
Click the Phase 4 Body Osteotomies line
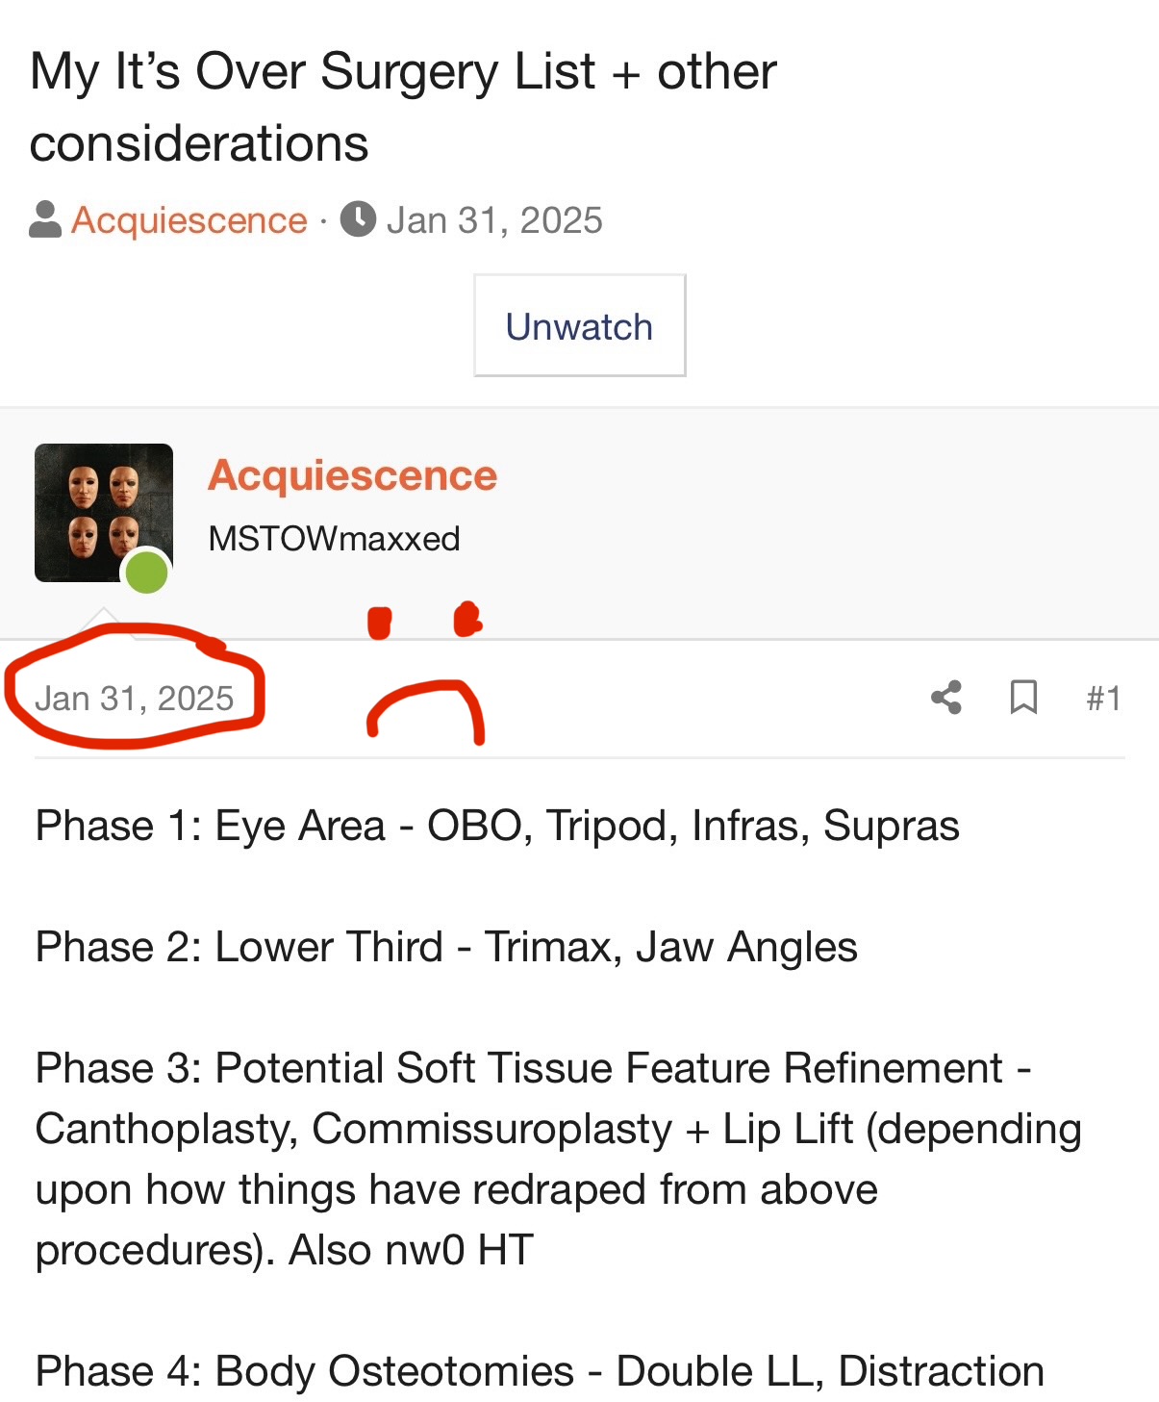540,1371
